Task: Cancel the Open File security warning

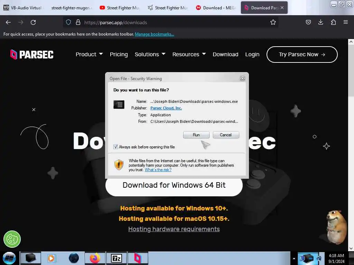Action: (226, 135)
